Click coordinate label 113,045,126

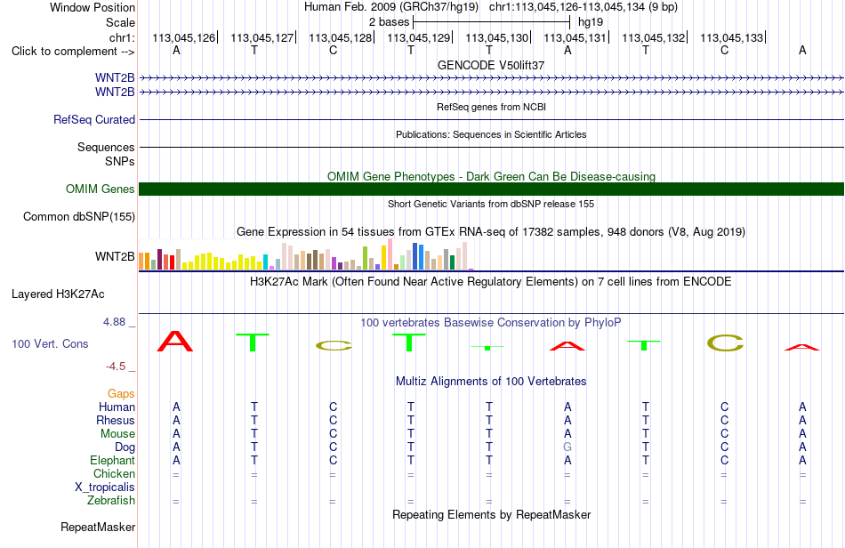(184, 37)
